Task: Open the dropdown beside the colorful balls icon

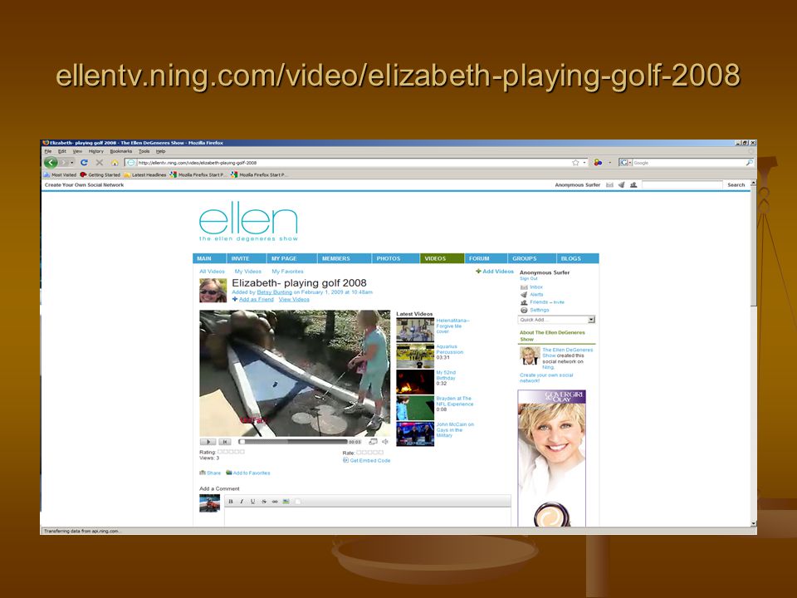Action: coord(609,163)
